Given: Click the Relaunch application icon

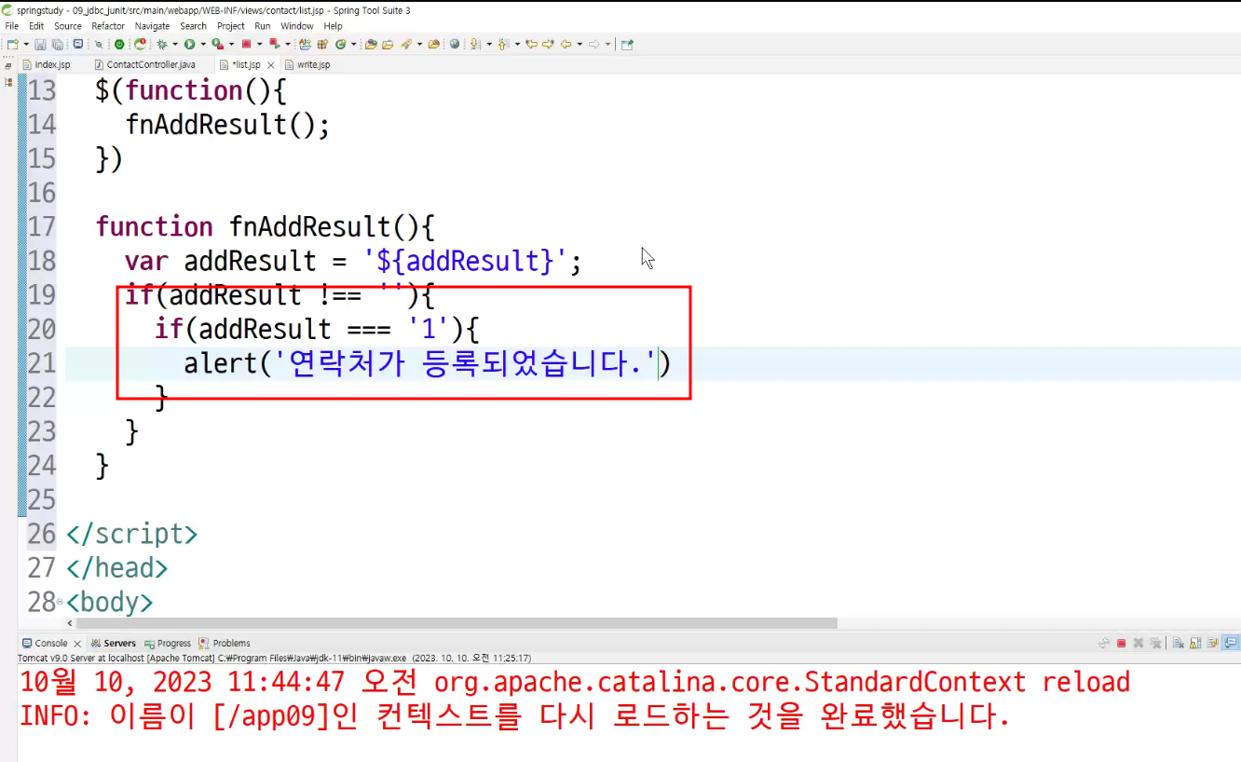Looking at the screenshot, I should (x=140, y=44).
